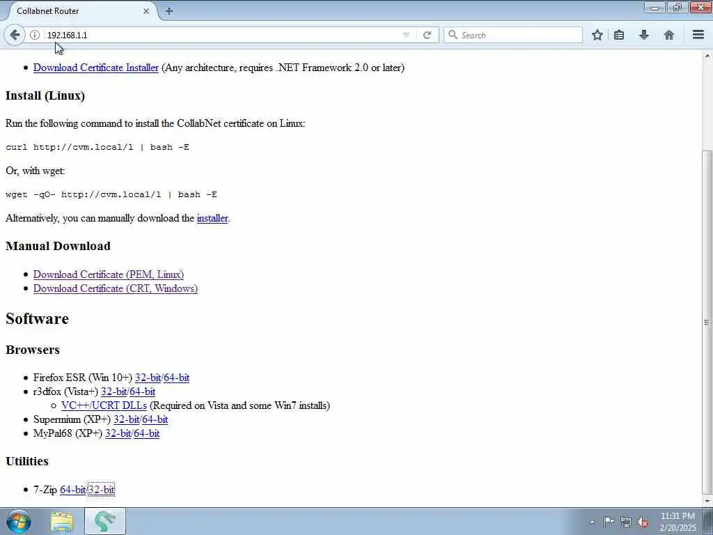
Task: Open the Action Center flag icon
Action: coord(609,521)
